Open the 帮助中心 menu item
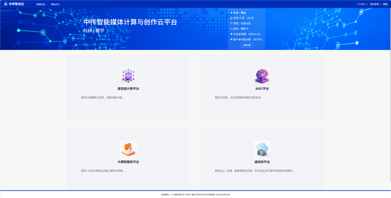The height and width of the screenshot is (198, 391). 55,4
